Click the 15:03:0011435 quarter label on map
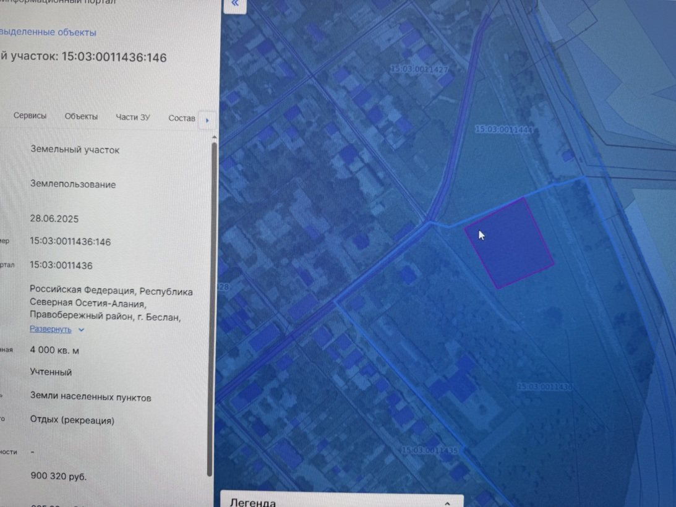The width and height of the screenshot is (676, 507). [429, 450]
